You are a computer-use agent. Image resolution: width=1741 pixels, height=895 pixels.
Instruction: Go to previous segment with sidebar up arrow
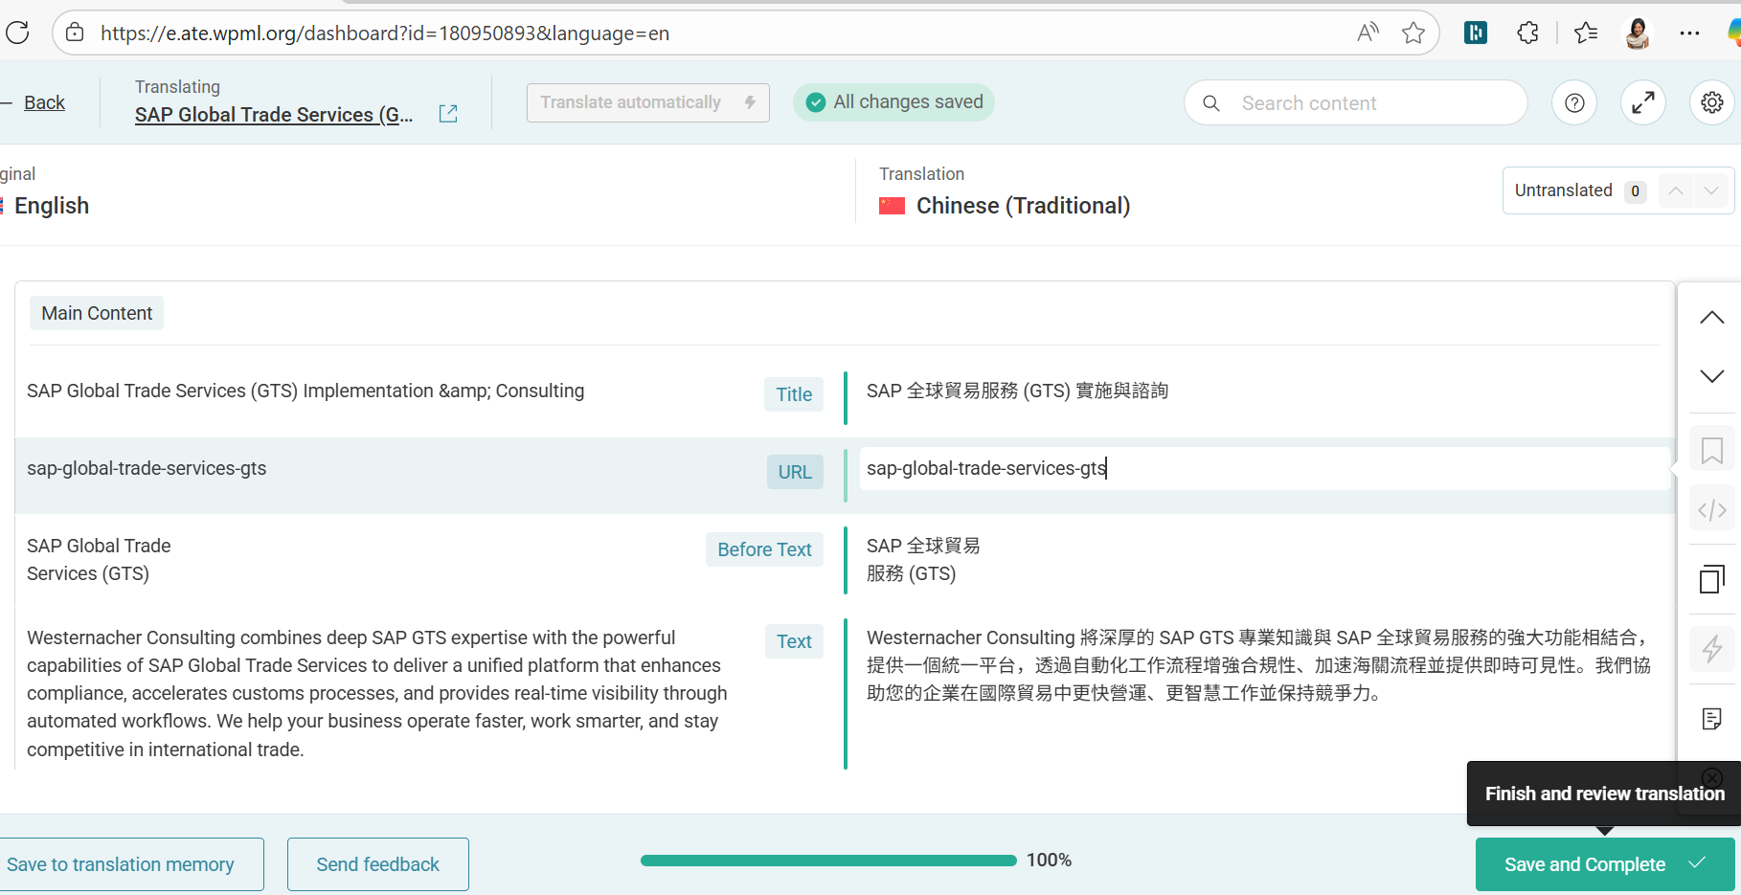point(1712,318)
